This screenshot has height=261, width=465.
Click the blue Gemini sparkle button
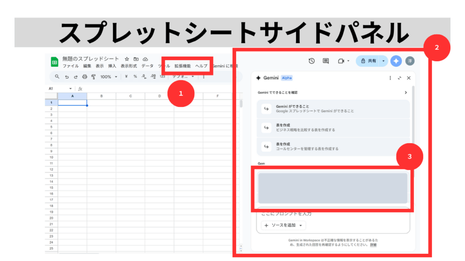click(x=396, y=61)
